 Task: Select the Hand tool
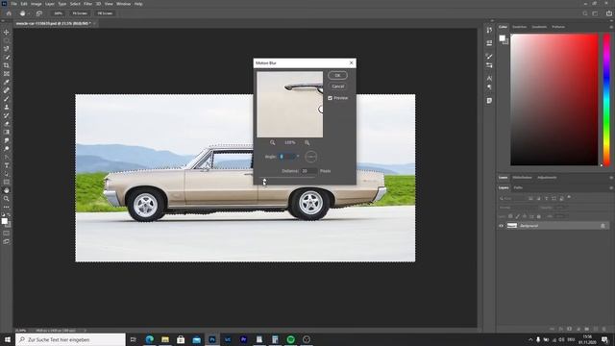7,190
